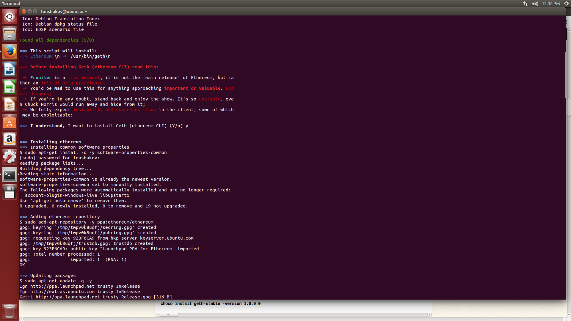The image size is (571, 321).
Task: Minimize the terminal window
Action: pos(29,11)
